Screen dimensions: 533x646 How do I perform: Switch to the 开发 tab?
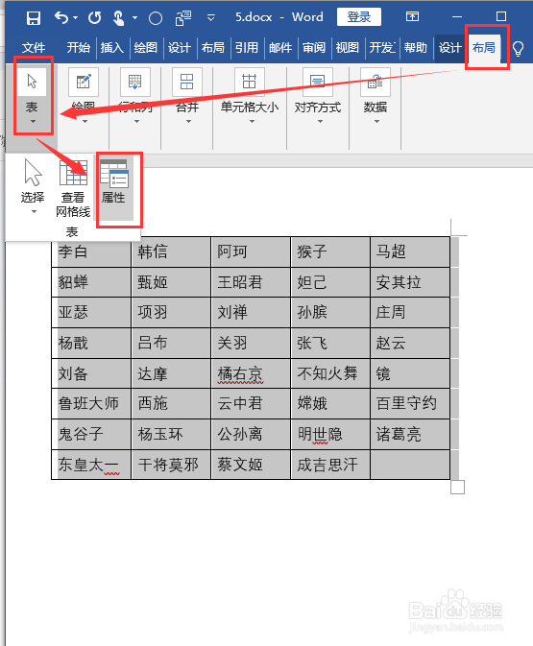pos(381,48)
